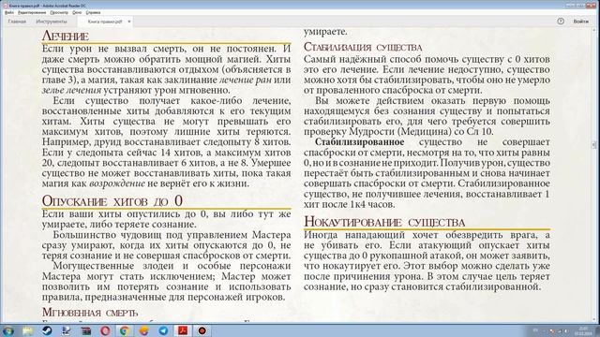The image size is (600, 337).
Task: Open the orange round taskbar icon left of Telegram
Action: tap(143, 330)
